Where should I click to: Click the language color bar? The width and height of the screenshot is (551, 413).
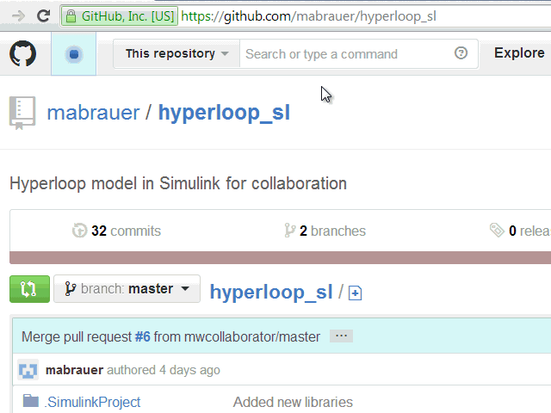(280, 258)
